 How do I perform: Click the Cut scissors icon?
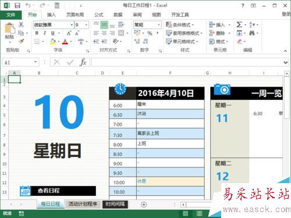coord(21,24)
